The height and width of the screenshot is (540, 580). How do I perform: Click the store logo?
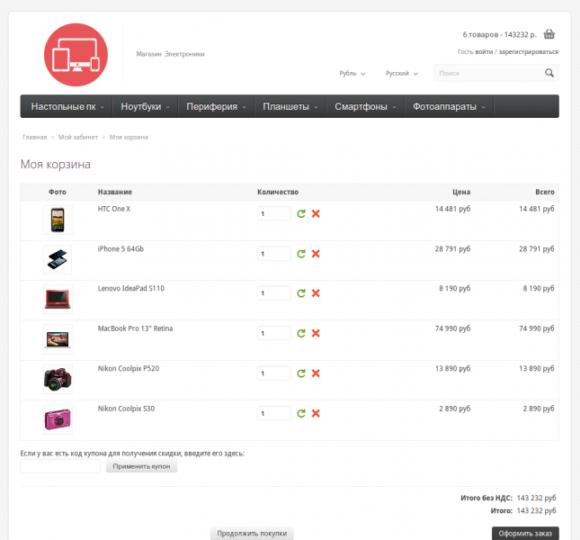click(x=76, y=55)
